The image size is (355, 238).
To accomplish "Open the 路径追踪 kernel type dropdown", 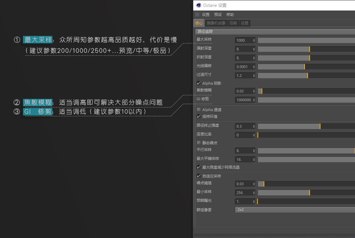I will (x=275, y=31).
